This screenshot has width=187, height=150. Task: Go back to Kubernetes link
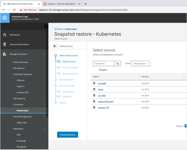66,29
